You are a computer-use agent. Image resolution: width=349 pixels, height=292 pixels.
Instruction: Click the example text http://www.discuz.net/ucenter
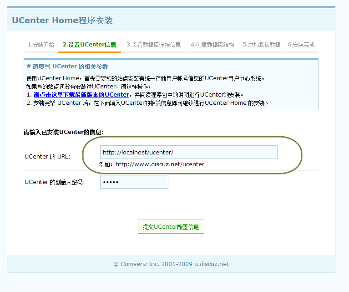(x=160, y=164)
